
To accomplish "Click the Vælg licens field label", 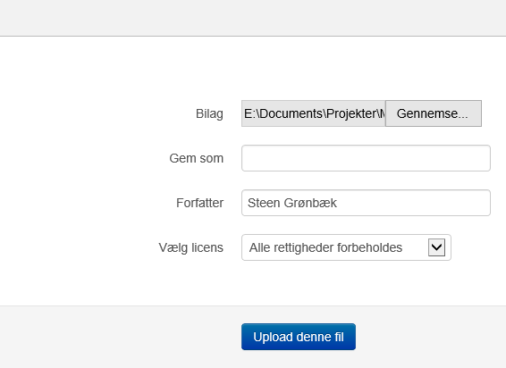I will [191, 247].
